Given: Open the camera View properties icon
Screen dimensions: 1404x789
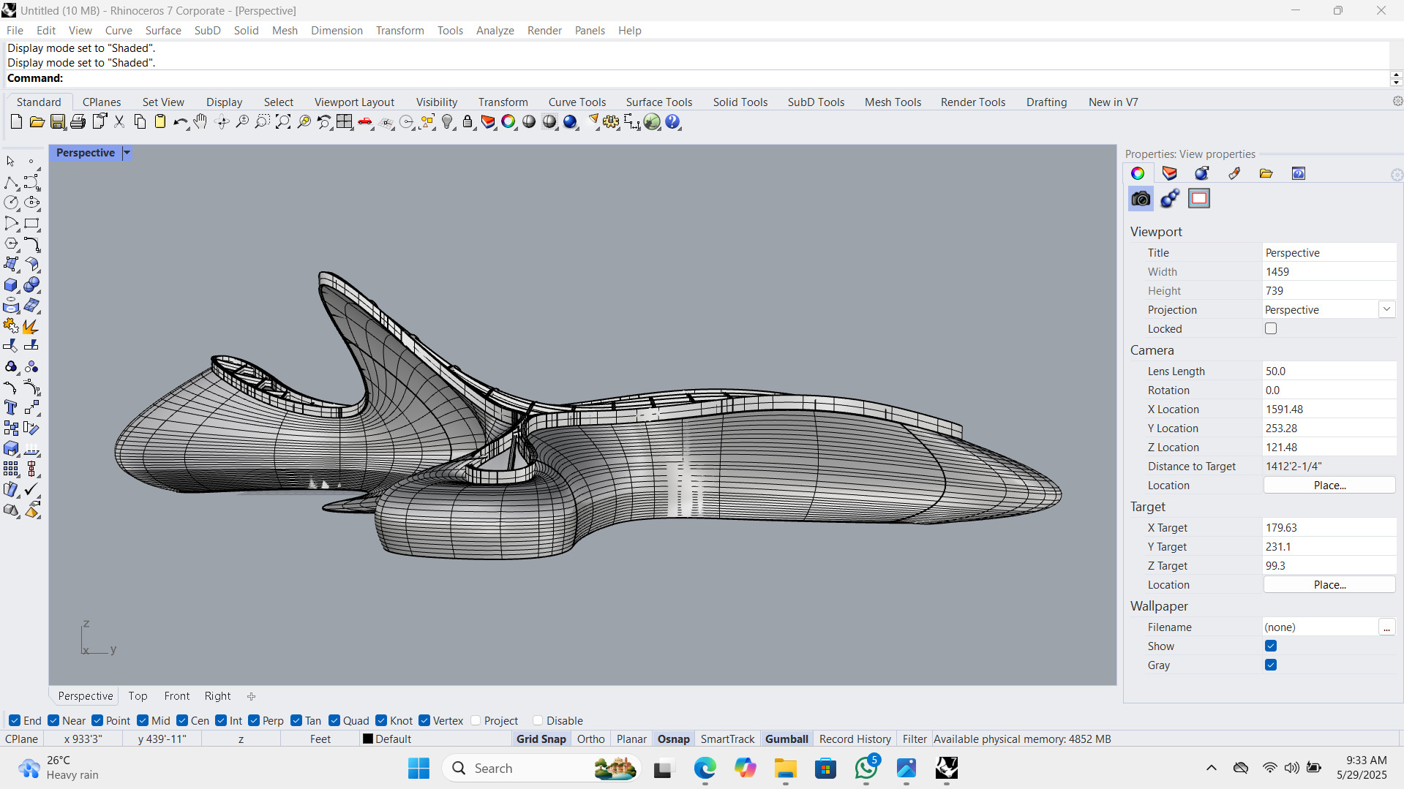Looking at the screenshot, I should 1141,198.
